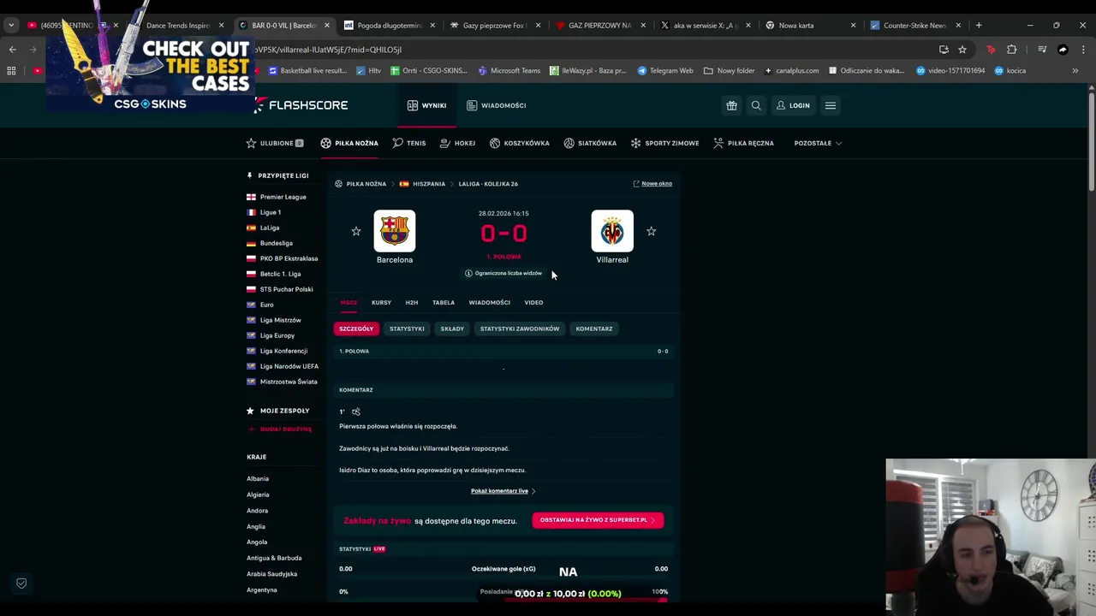Image resolution: width=1096 pixels, height=616 pixels.
Task: Select STATYSTYKI ZAWODNIKÓW sub-tab
Action: (x=520, y=329)
